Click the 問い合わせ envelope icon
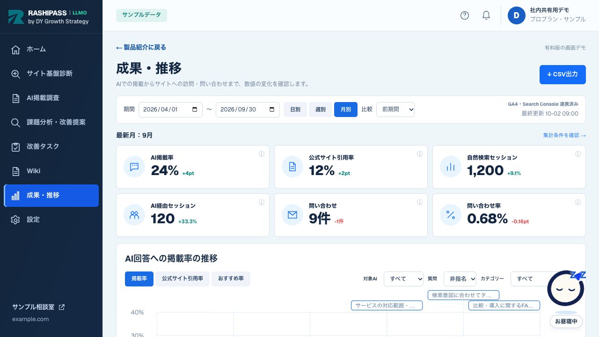599x337 pixels. coord(292,215)
